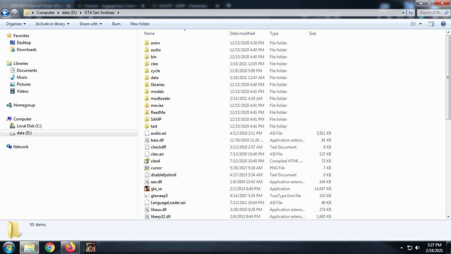Click the LanguageLoader.asi file name

[168, 203]
